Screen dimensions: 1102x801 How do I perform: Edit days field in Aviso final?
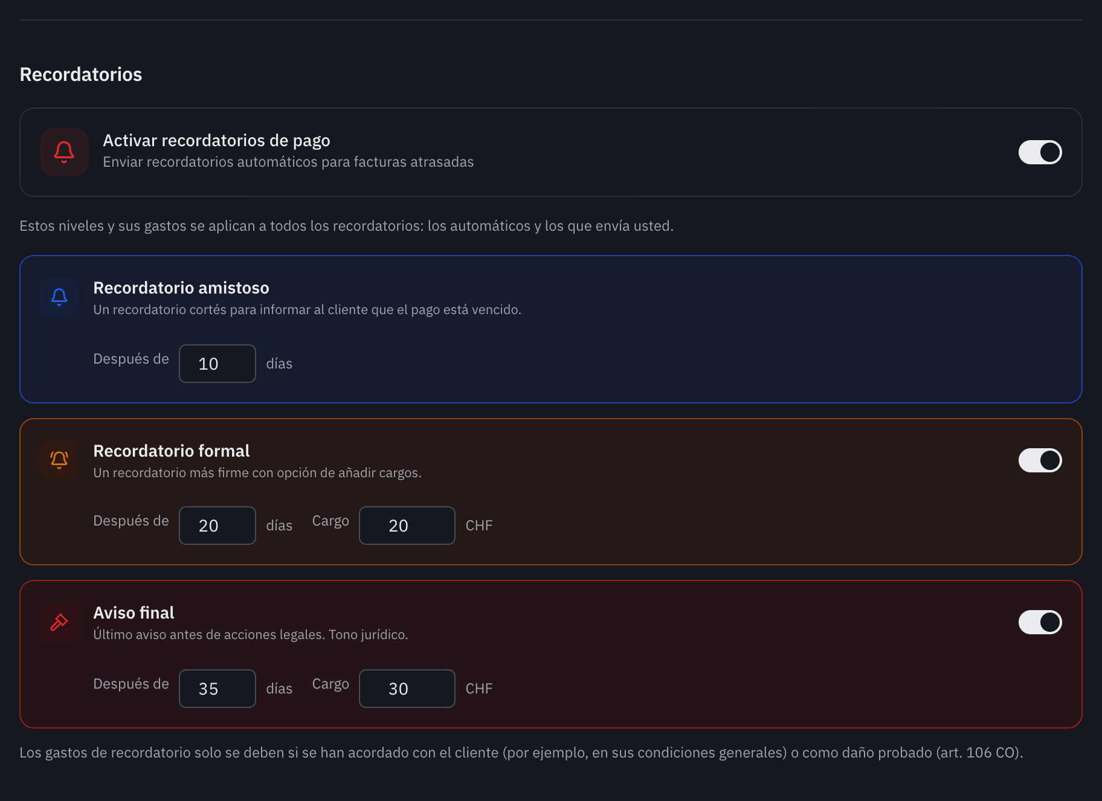pos(217,689)
